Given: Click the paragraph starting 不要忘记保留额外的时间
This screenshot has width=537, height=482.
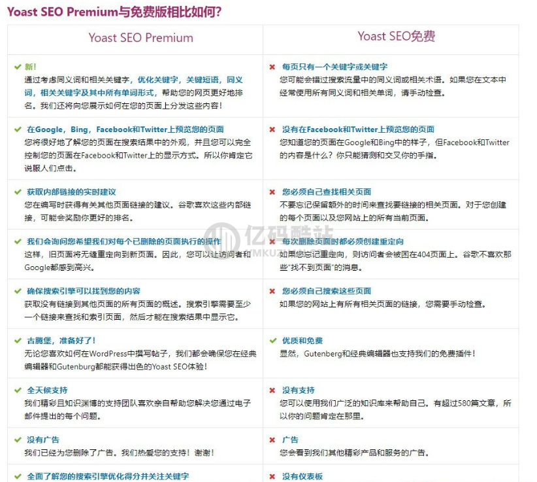Looking at the screenshot, I should tap(393, 211).
